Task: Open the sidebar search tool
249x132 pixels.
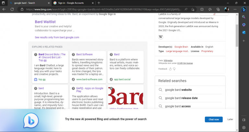Action: pos(244,17)
